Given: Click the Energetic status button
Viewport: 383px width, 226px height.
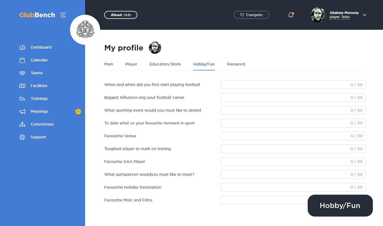Looking at the screenshot, I should click(251, 15).
